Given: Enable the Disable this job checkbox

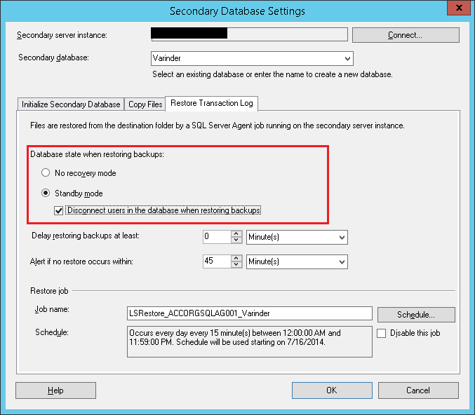Looking at the screenshot, I should tap(382, 333).
